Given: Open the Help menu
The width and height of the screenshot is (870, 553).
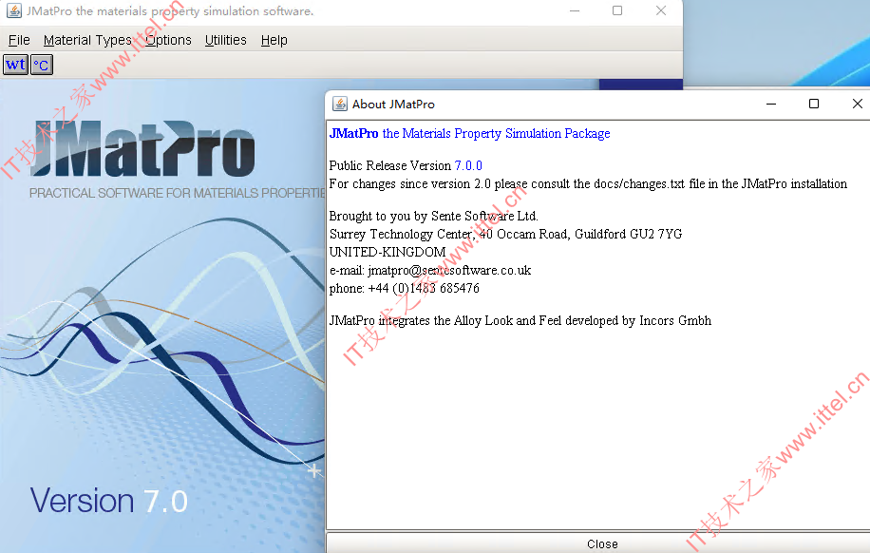Looking at the screenshot, I should [x=274, y=40].
